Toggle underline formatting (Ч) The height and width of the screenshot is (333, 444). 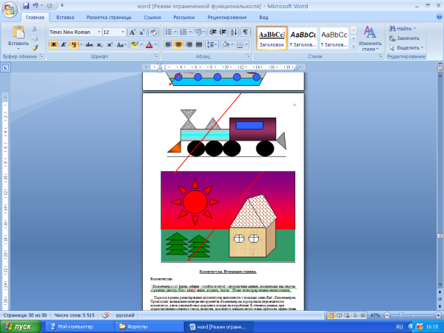click(75, 44)
